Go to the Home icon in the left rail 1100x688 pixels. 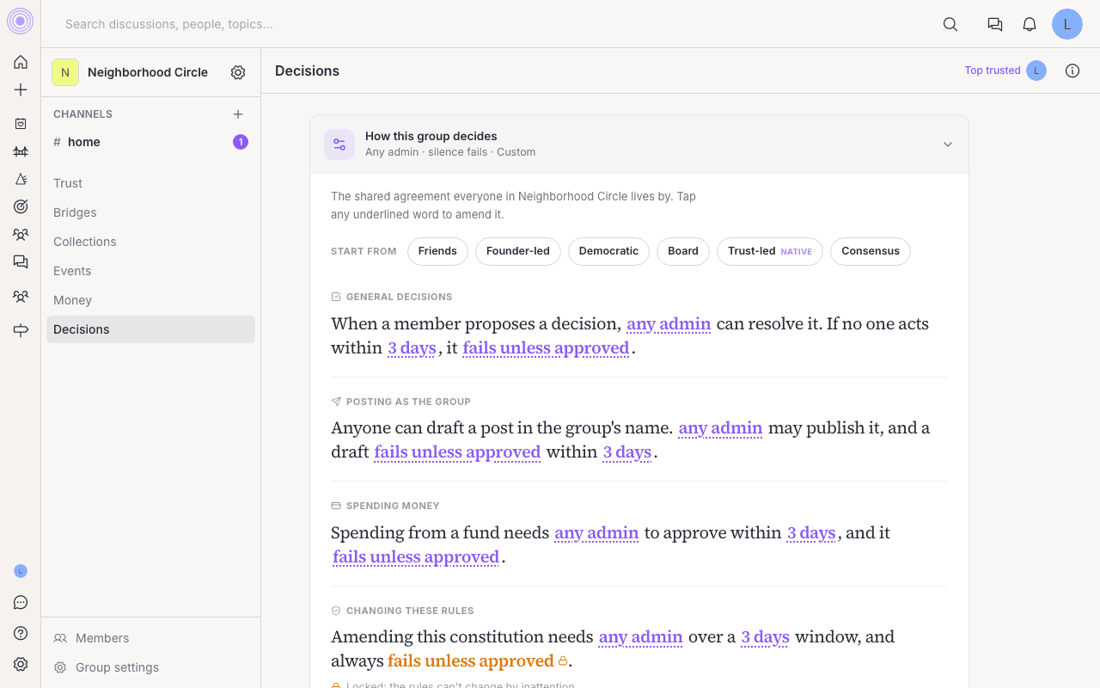[x=21, y=62]
